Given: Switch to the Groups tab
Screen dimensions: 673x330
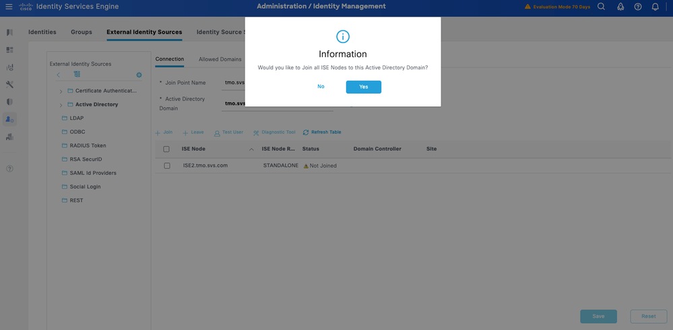Looking at the screenshot, I should click(82, 32).
